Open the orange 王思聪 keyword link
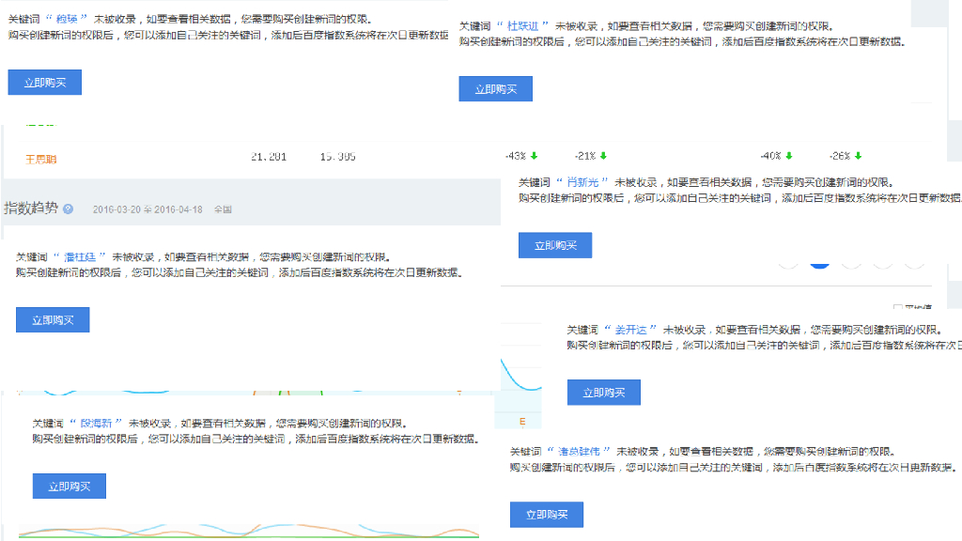 40,159
